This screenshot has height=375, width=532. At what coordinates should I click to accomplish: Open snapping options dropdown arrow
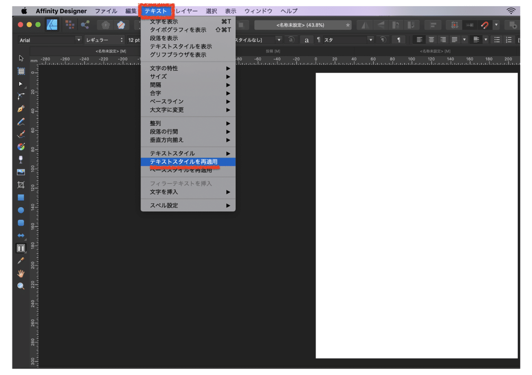496,25
